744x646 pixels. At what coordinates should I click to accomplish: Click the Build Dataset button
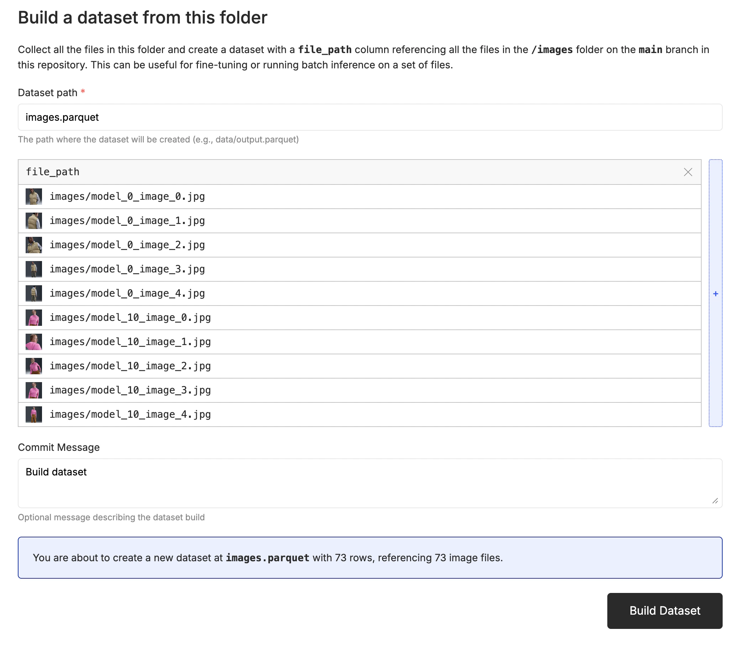[664, 611]
